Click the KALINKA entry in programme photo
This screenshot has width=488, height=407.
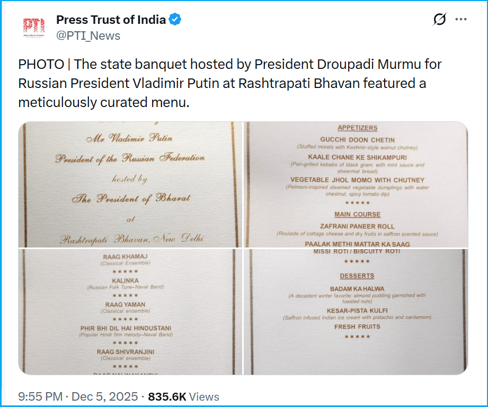[125, 280]
